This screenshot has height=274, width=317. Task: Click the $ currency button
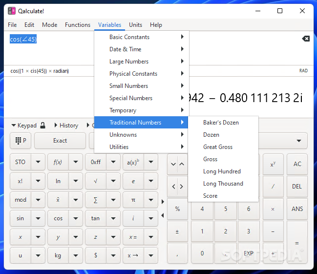(96, 255)
